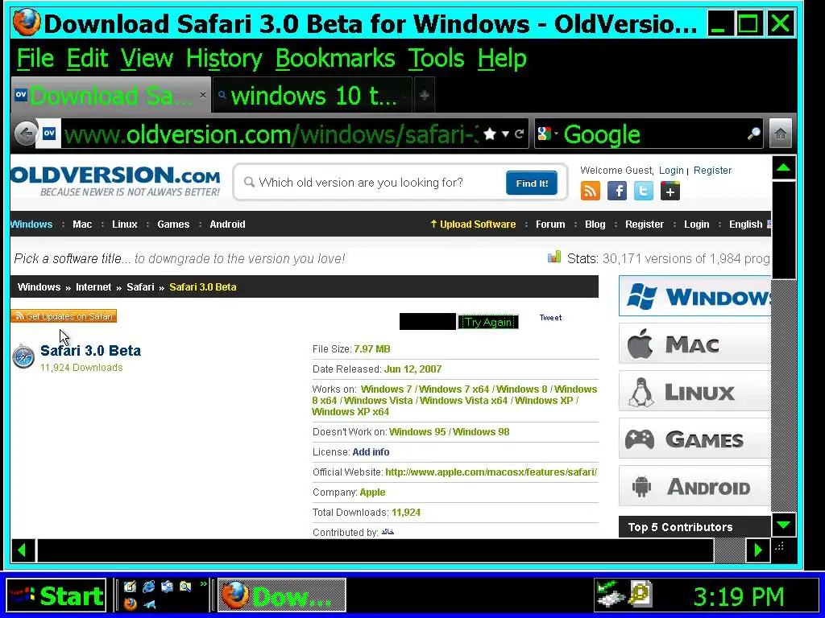
Task: Click Get Updates on Safari button
Action: (64, 316)
